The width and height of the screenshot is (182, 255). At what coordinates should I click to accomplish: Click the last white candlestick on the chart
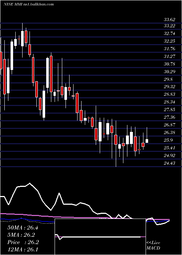point(147,141)
